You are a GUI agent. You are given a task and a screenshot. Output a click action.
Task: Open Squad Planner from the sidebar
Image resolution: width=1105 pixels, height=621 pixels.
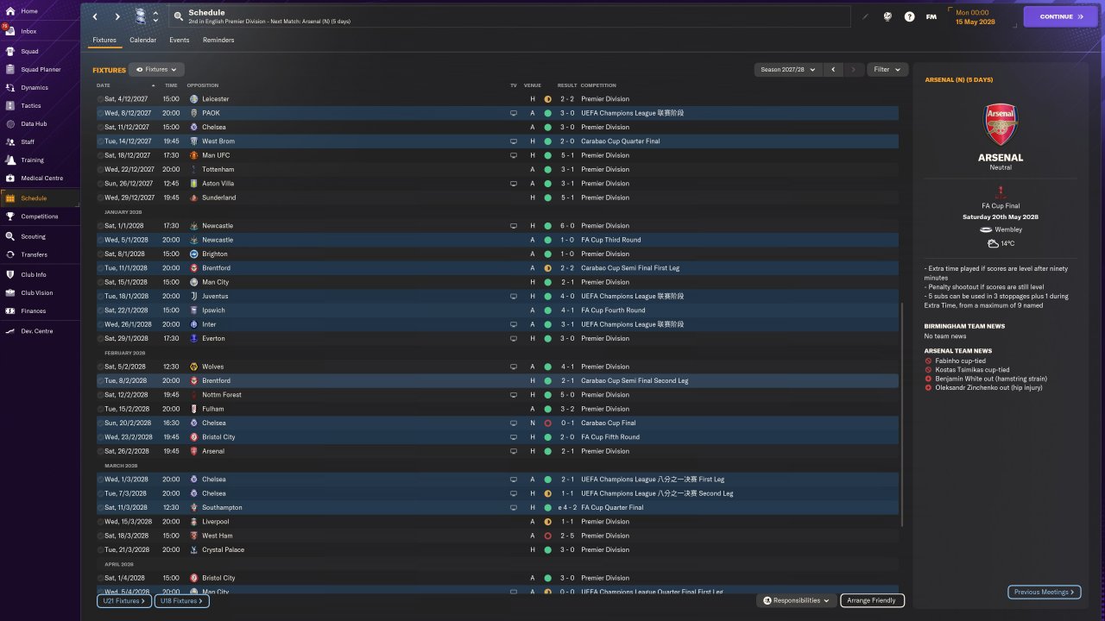(40, 69)
